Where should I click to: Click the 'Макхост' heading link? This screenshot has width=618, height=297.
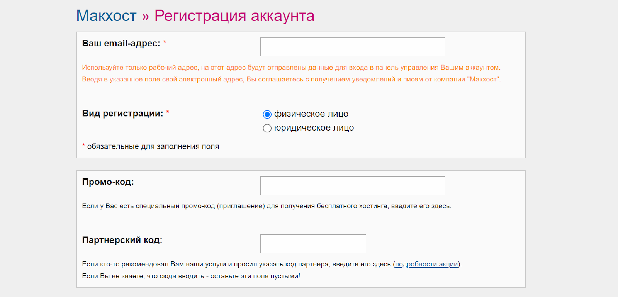pyautogui.click(x=106, y=16)
